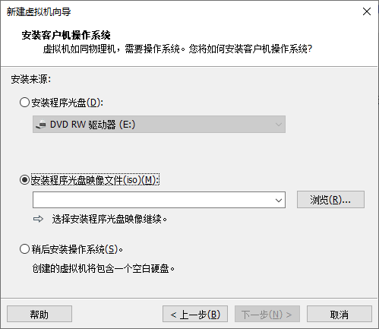This screenshot has height=329, width=379.
Task: Click the 下一步(N) button
Action: (267, 314)
